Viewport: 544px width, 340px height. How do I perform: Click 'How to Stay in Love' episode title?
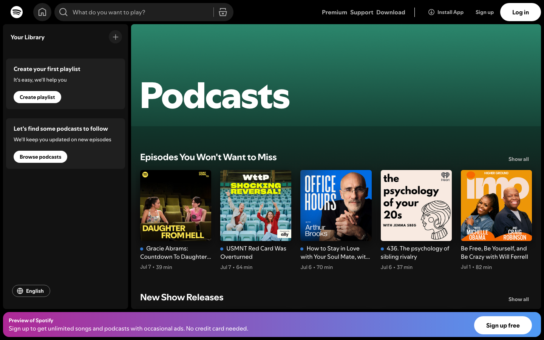336,252
